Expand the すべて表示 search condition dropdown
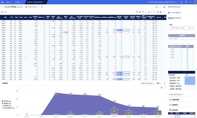The height and width of the screenshot is (118, 197). pos(182,38)
